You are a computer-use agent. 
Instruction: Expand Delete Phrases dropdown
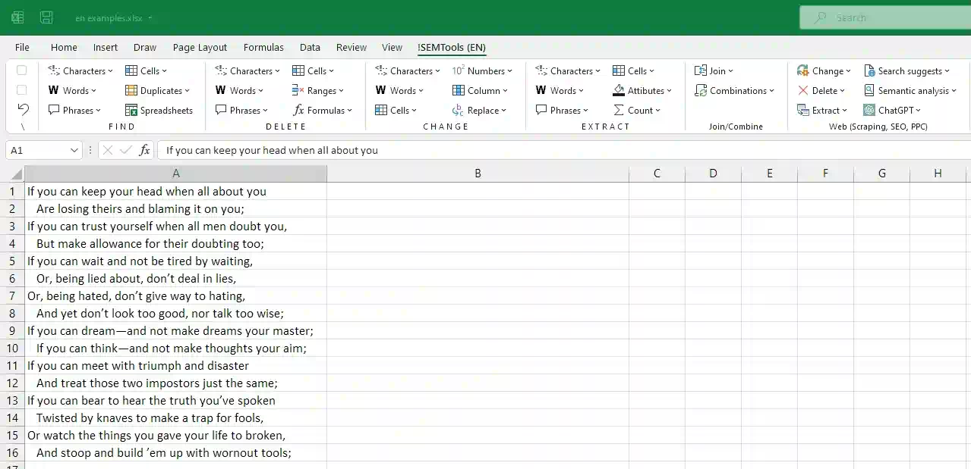266,111
